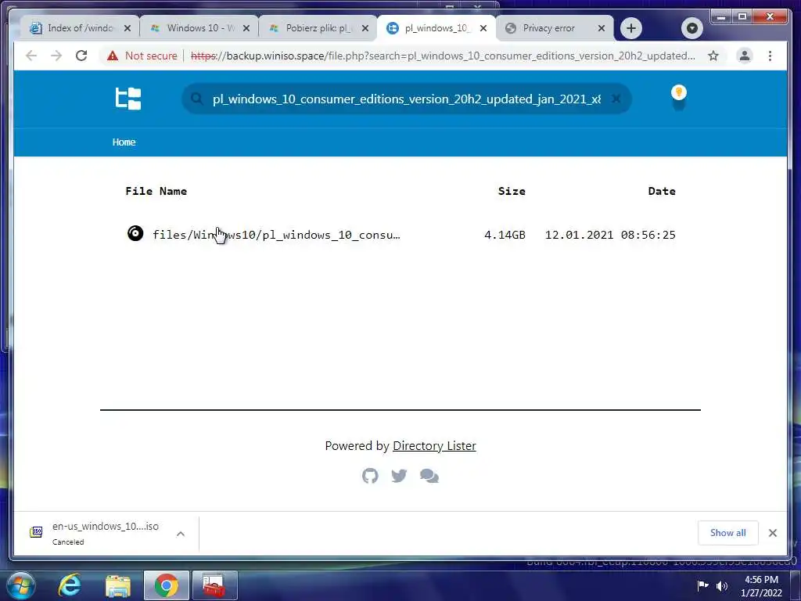The image size is (801, 601).
Task: Close the pl_windows_10 tab
Action: click(483, 28)
